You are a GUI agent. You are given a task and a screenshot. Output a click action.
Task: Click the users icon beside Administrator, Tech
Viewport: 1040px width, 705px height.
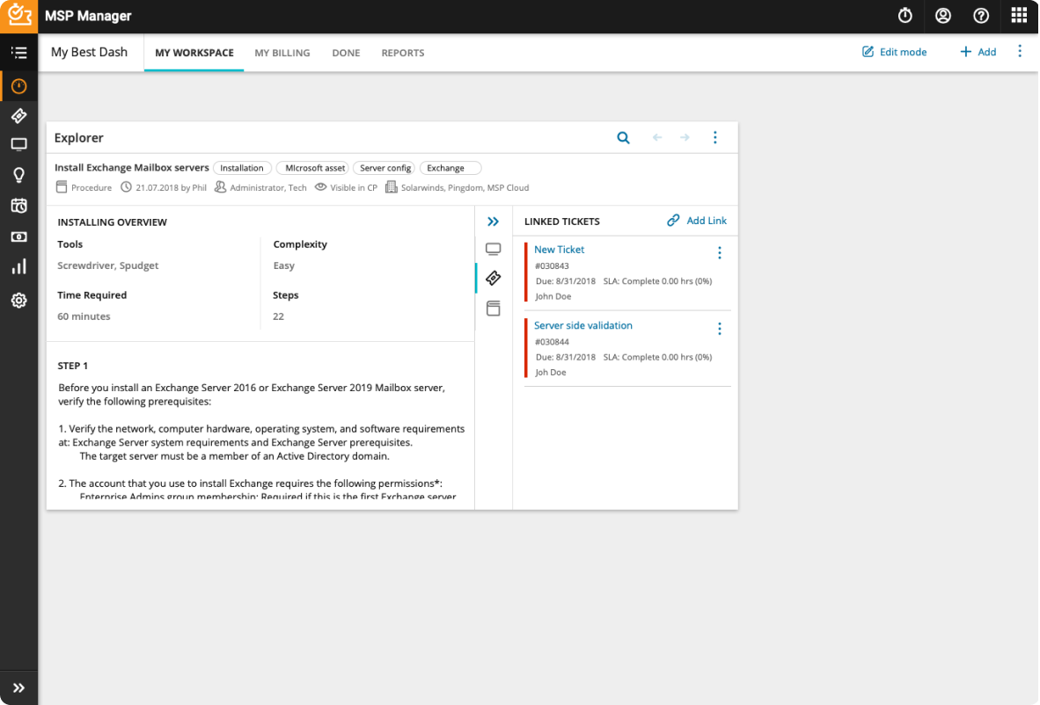220,187
